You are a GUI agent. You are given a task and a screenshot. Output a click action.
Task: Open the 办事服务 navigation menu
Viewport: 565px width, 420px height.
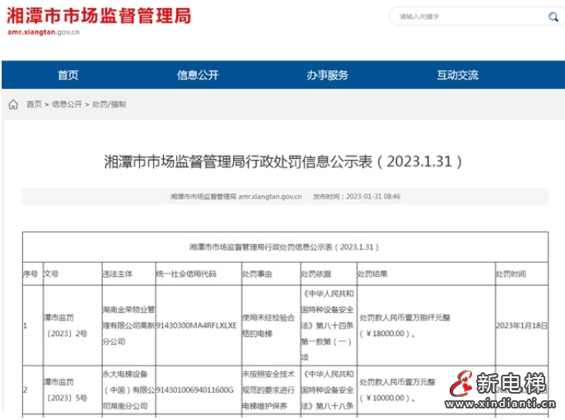[x=328, y=75]
